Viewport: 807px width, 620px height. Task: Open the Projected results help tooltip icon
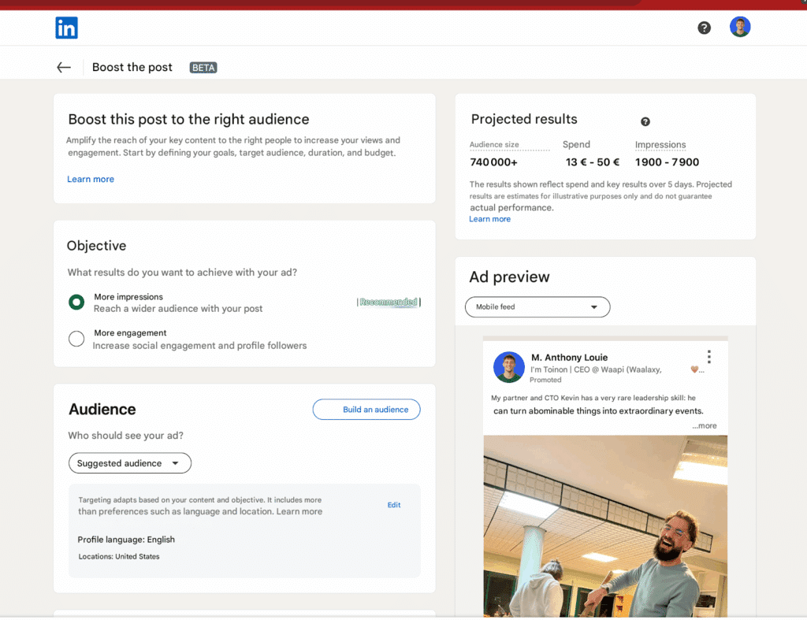(x=645, y=121)
